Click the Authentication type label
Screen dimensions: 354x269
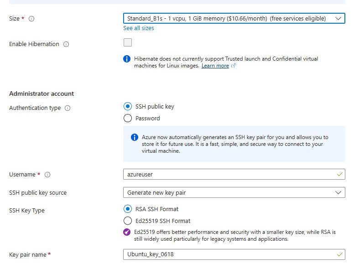[35, 108]
